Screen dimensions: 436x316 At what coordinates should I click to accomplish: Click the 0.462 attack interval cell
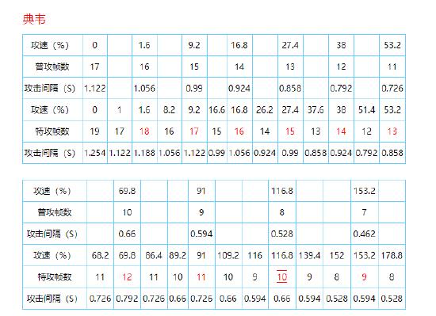(x=365, y=234)
